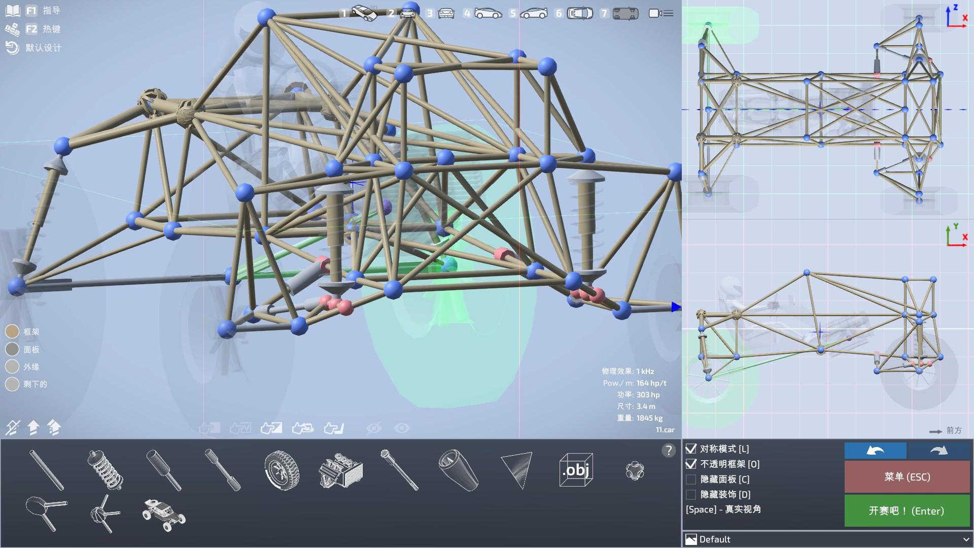
Task: Click the pointing-hand seat mode icon
Action: click(x=334, y=429)
